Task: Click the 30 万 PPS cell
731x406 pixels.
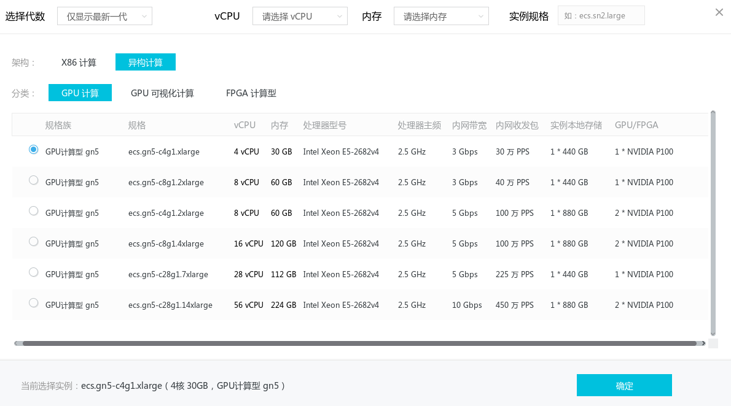Action: pyautogui.click(x=512, y=151)
